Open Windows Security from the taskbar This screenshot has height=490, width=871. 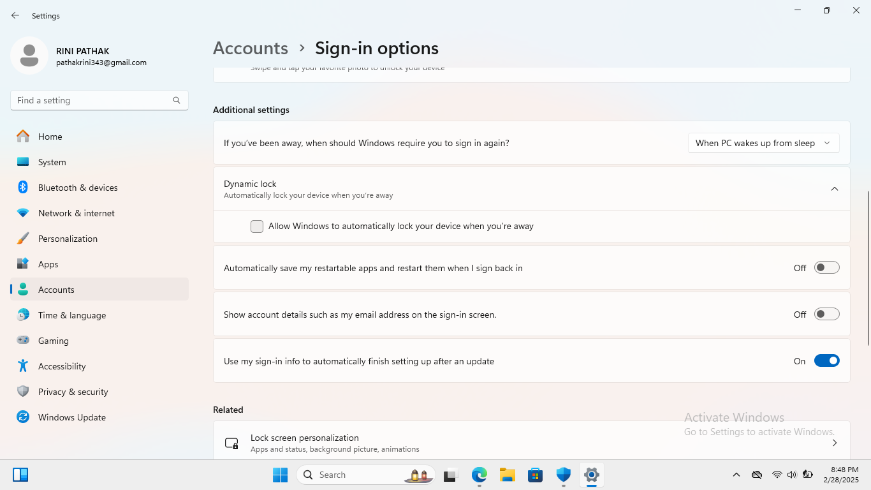pyautogui.click(x=564, y=475)
